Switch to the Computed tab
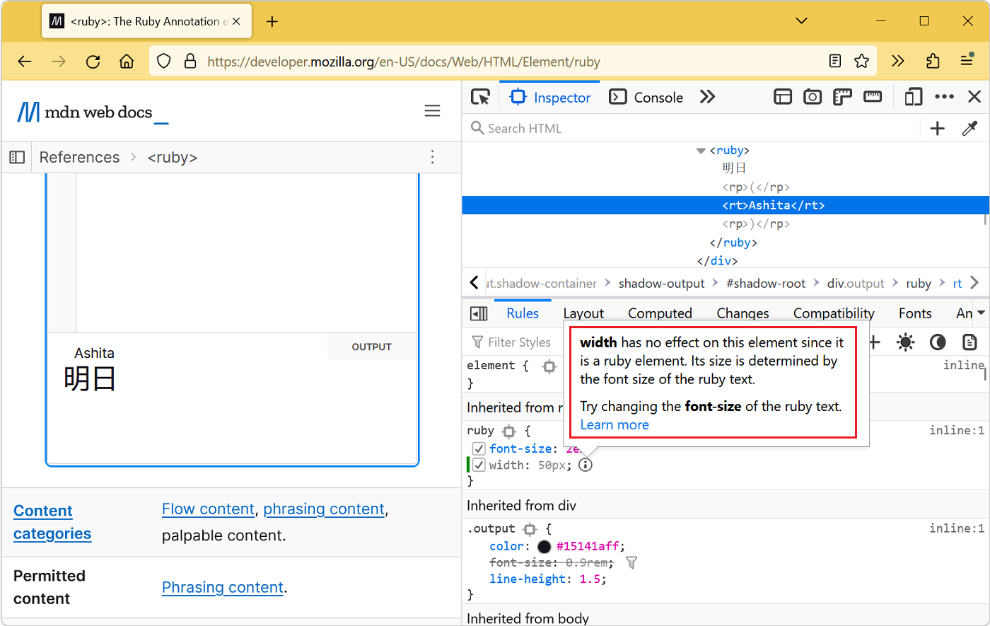The width and height of the screenshot is (990, 626). coord(660,313)
